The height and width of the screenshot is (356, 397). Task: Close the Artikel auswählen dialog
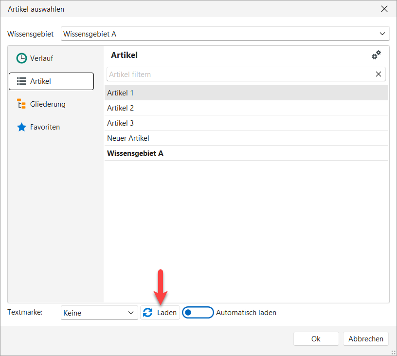click(384, 9)
